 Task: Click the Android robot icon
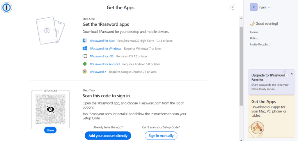coord(85,64)
